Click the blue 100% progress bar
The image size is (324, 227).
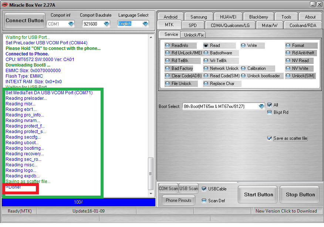78,202
